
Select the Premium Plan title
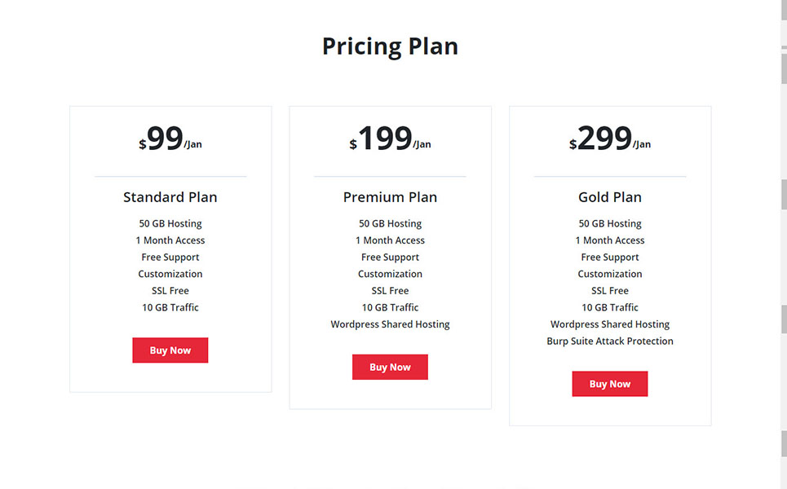(390, 197)
